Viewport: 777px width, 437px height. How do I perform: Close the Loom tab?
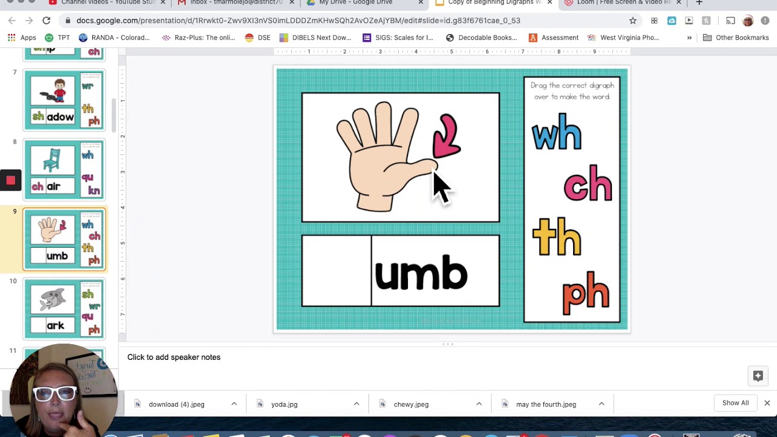pos(678,2)
